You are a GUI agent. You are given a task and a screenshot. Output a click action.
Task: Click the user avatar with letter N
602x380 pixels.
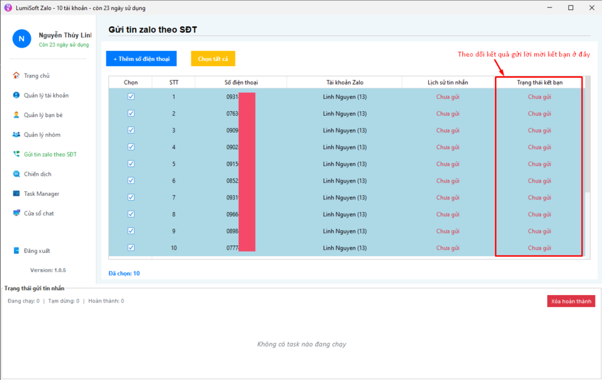(21, 39)
